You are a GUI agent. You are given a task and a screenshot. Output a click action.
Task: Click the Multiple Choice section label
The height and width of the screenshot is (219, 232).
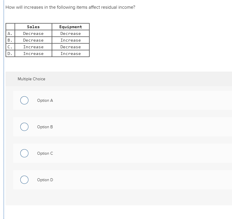[x=32, y=79]
